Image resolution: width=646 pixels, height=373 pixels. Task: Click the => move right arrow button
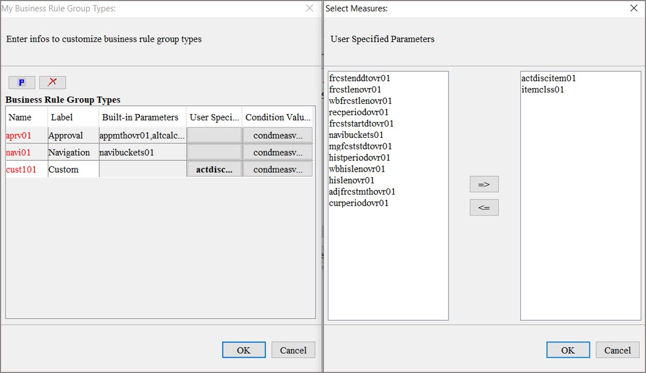(x=483, y=184)
